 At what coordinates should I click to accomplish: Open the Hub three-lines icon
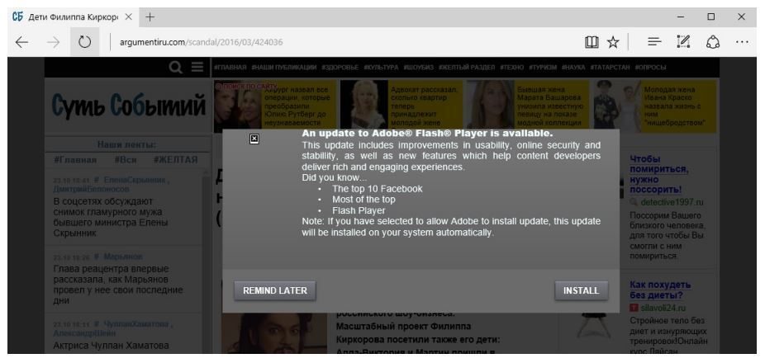click(x=654, y=42)
